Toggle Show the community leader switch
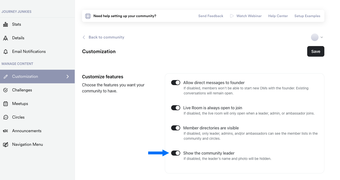 (176, 153)
